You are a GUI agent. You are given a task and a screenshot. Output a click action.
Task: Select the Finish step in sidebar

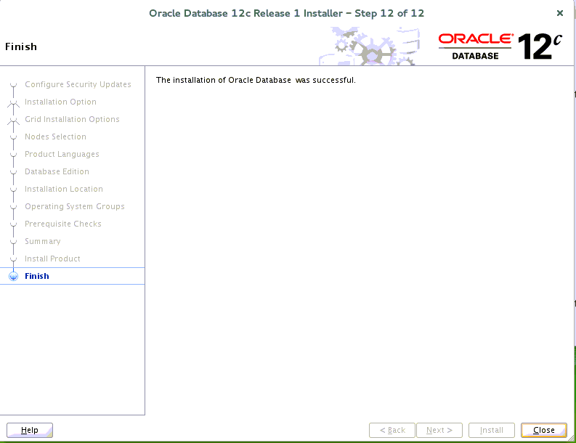click(37, 276)
